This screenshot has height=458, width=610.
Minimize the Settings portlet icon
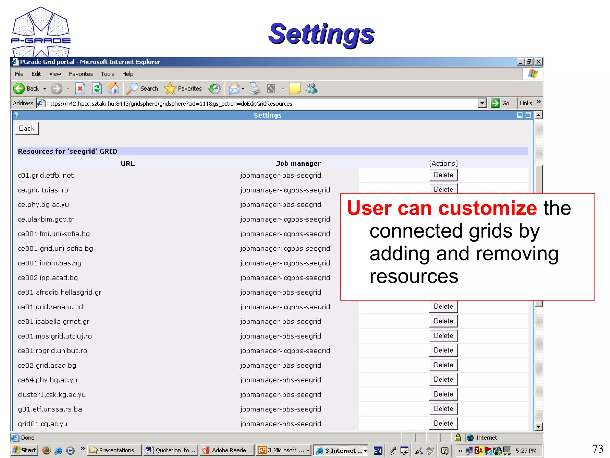coord(520,115)
